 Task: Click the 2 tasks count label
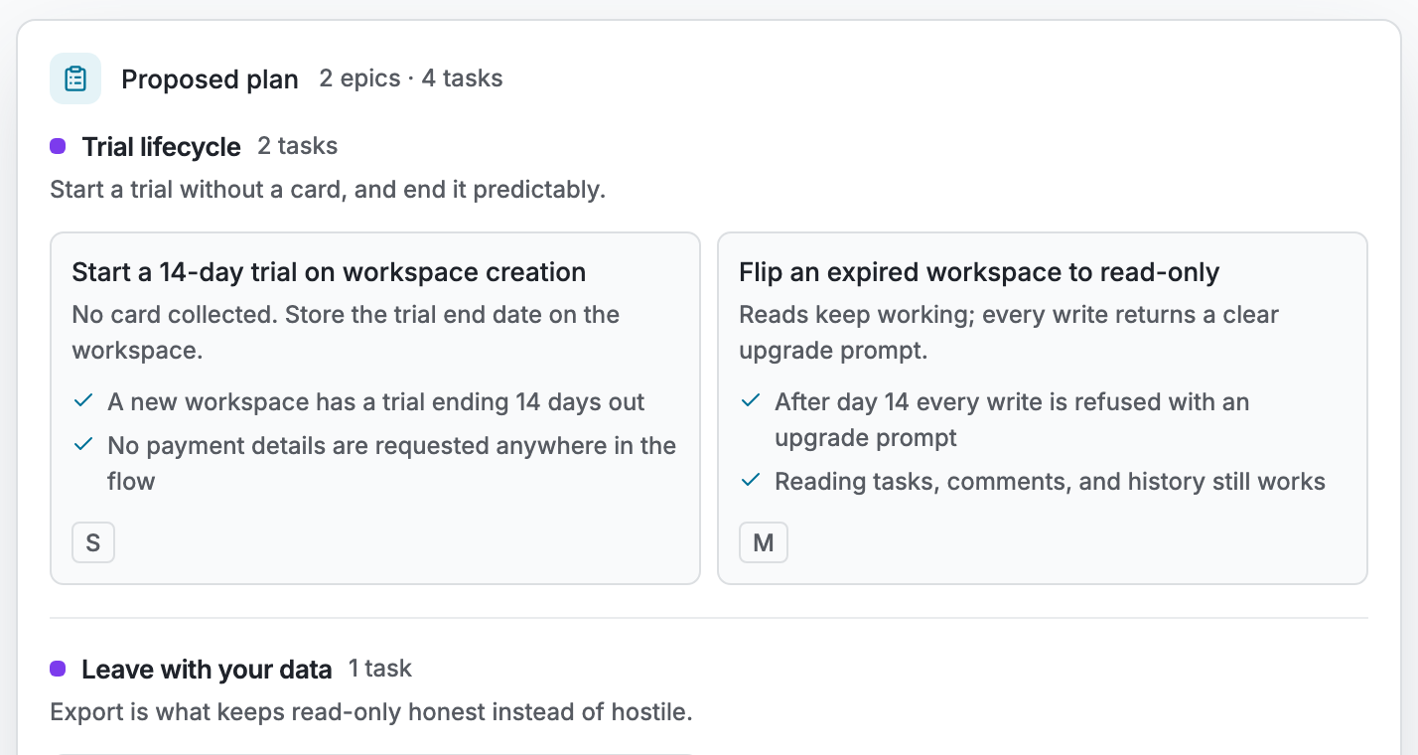[x=297, y=146]
